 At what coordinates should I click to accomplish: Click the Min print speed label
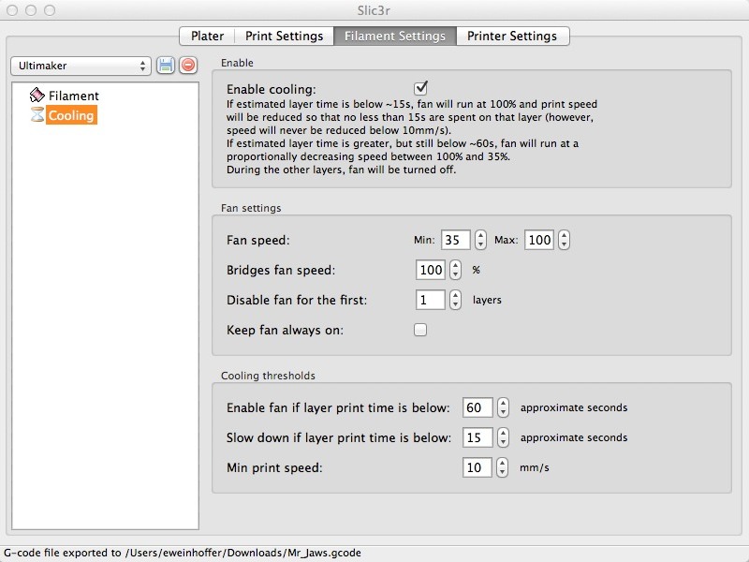click(x=274, y=467)
